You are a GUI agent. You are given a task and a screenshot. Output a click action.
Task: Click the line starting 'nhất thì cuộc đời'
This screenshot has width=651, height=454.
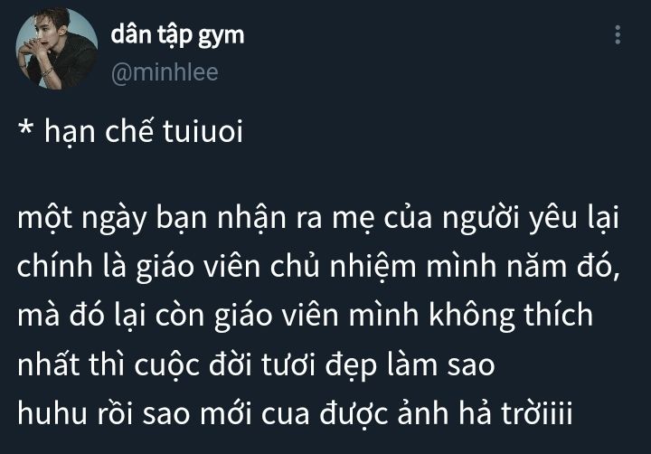pos(256,364)
